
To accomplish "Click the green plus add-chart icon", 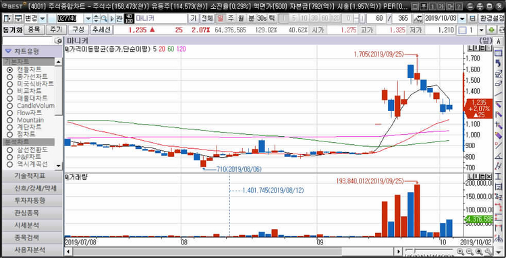I will point(492,30).
